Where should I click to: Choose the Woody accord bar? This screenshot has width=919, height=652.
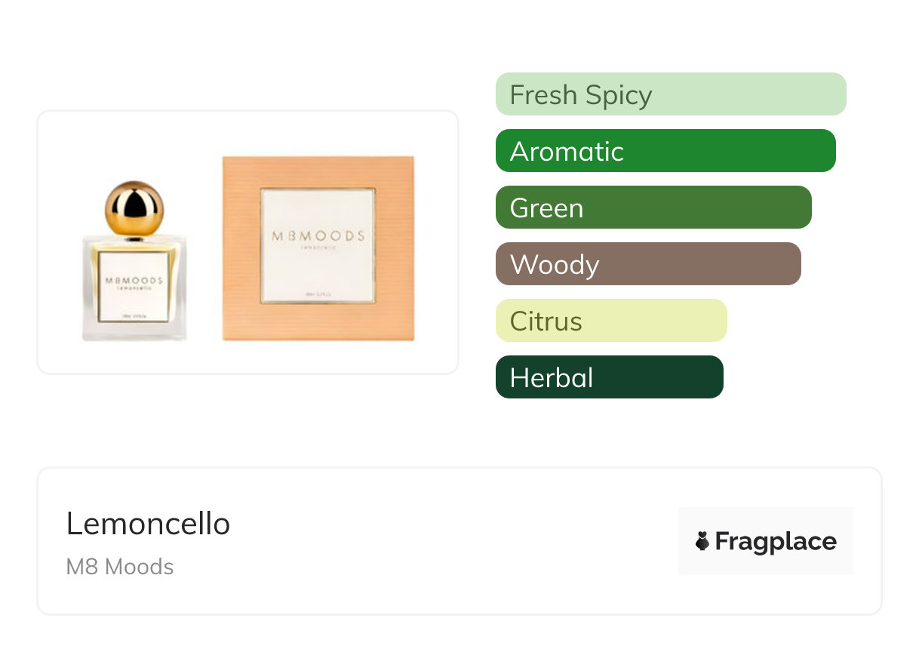tap(647, 264)
